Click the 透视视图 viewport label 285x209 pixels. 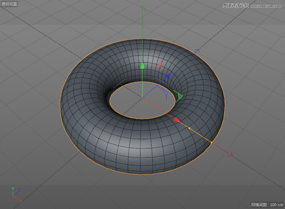click(9, 4)
